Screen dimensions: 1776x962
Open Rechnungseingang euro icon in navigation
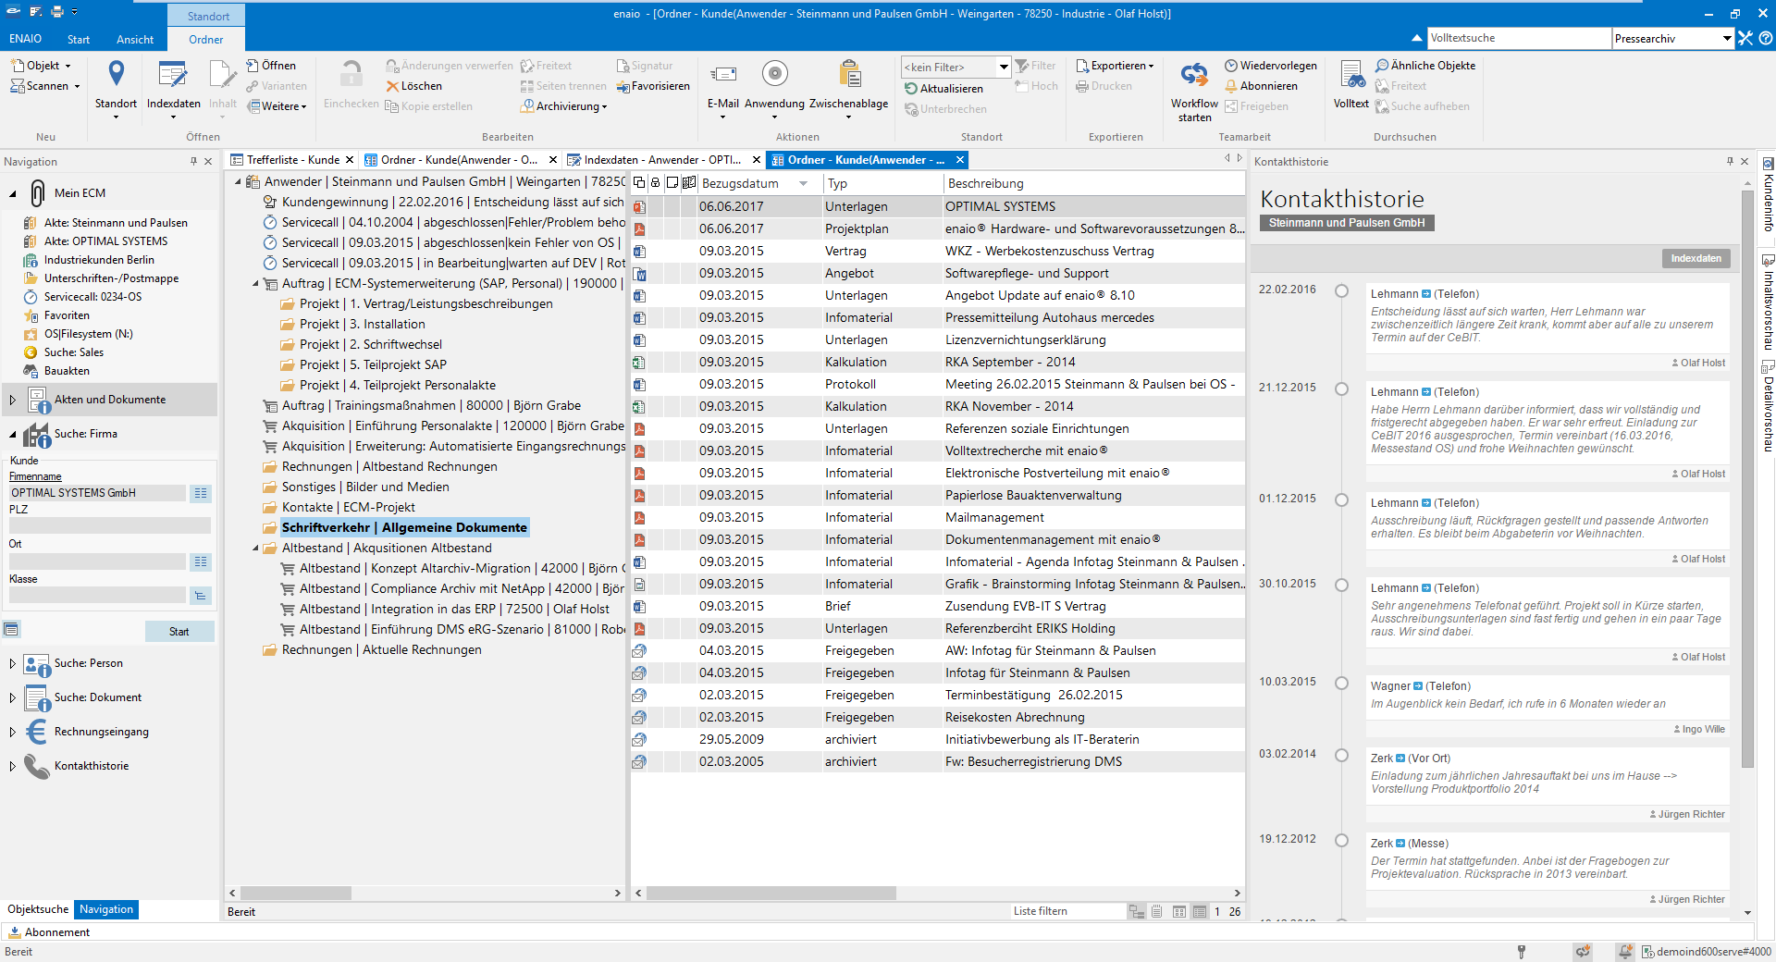pos(37,732)
